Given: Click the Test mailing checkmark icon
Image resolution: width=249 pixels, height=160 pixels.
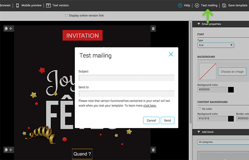Looking at the screenshot, I should coord(197,5).
